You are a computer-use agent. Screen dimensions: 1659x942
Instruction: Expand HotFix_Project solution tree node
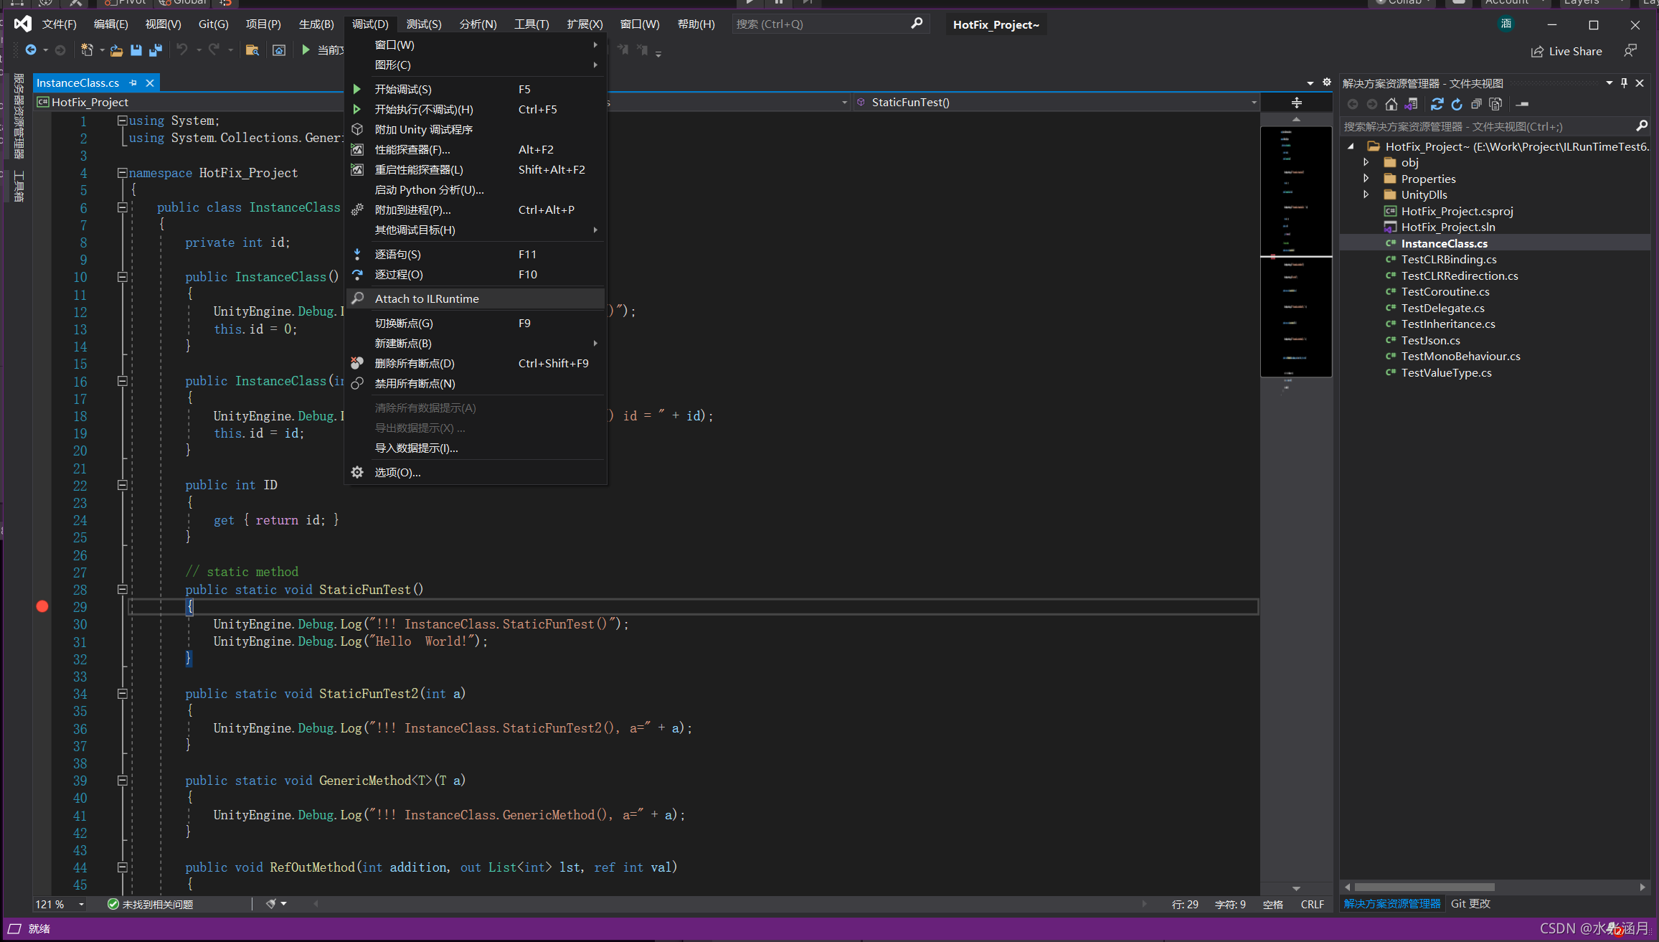pyautogui.click(x=1353, y=145)
